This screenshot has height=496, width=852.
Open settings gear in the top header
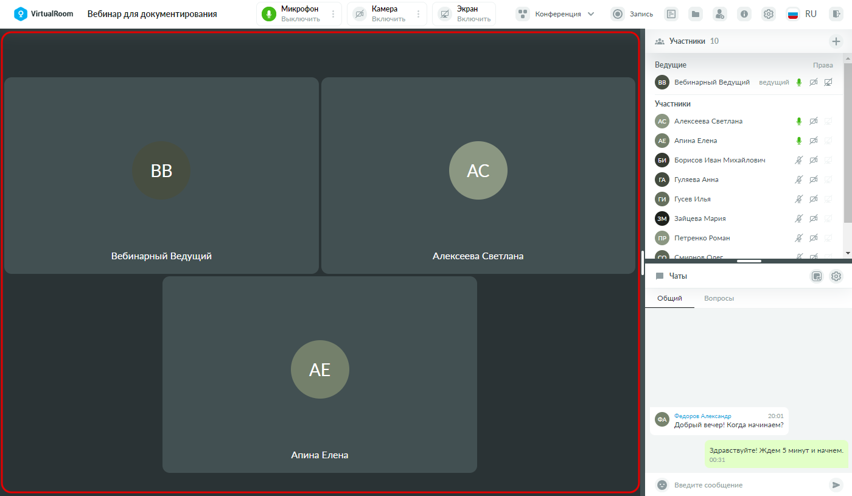tap(769, 14)
